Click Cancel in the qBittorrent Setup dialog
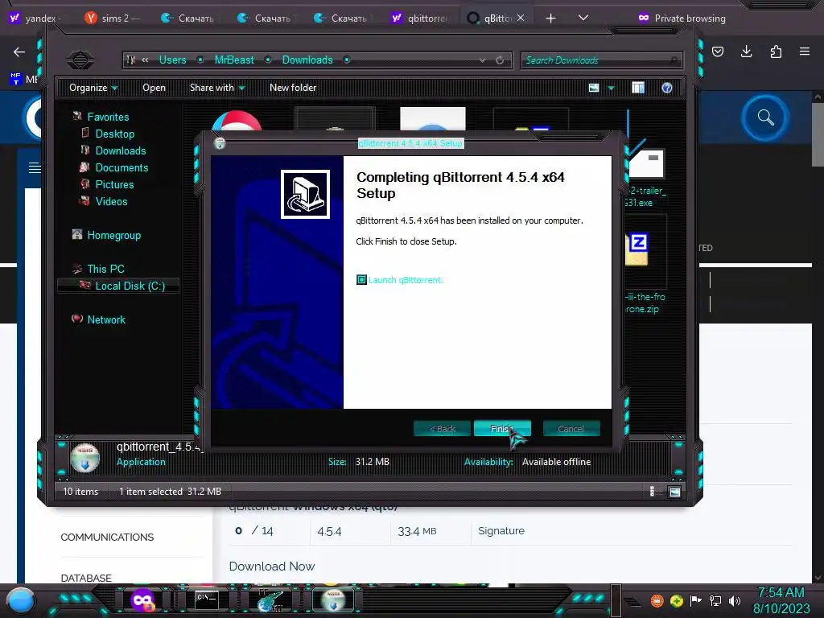Screen dimensions: 824x618 point(571,428)
